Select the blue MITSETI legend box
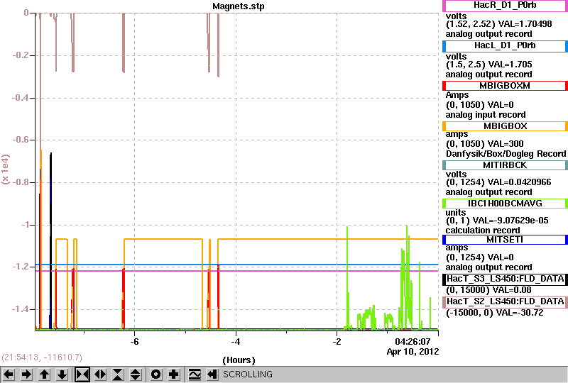 click(505, 240)
